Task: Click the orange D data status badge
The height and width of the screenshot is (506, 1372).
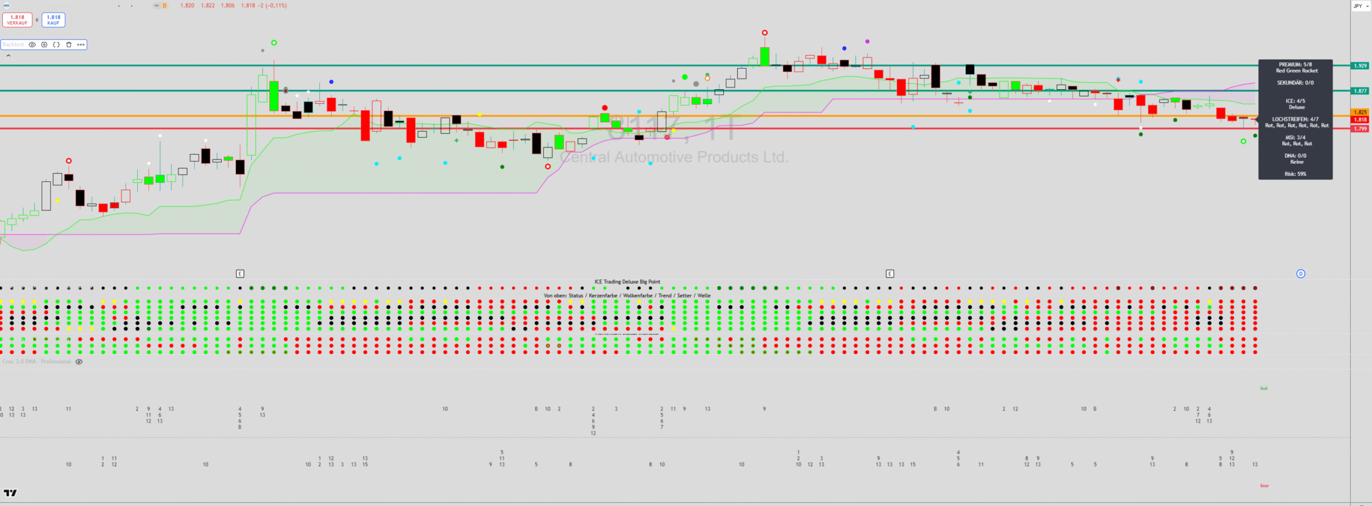Action: [x=164, y=5]
